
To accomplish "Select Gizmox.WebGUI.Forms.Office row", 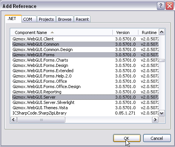I will point(85,81).
